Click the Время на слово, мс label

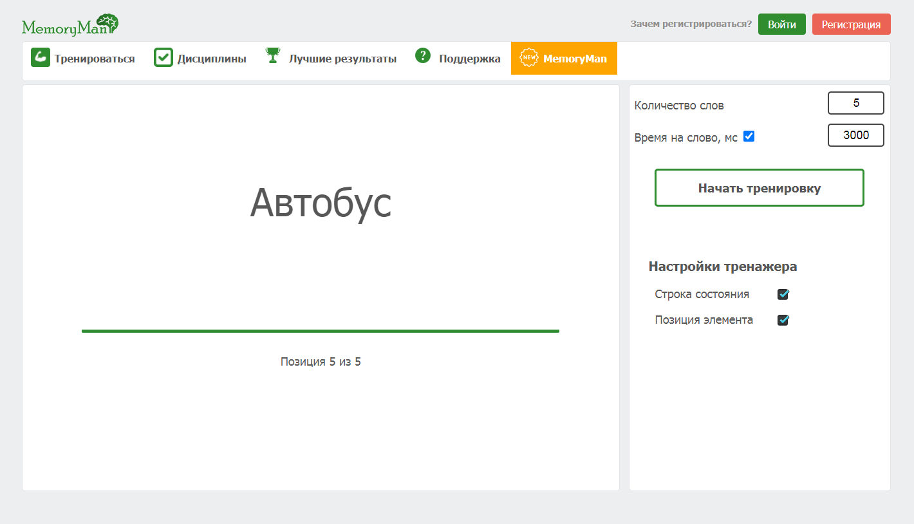[x=686, y=137]
